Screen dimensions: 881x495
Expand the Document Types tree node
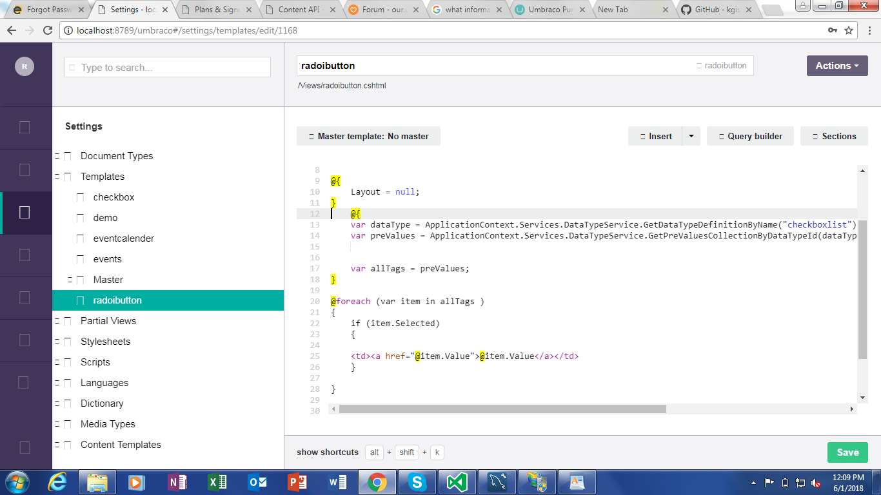[57, 156]
